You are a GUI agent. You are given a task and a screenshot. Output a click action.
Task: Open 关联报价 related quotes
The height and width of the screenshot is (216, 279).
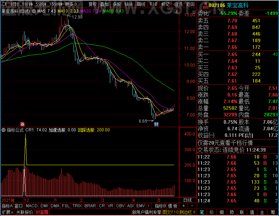[24, 212]
